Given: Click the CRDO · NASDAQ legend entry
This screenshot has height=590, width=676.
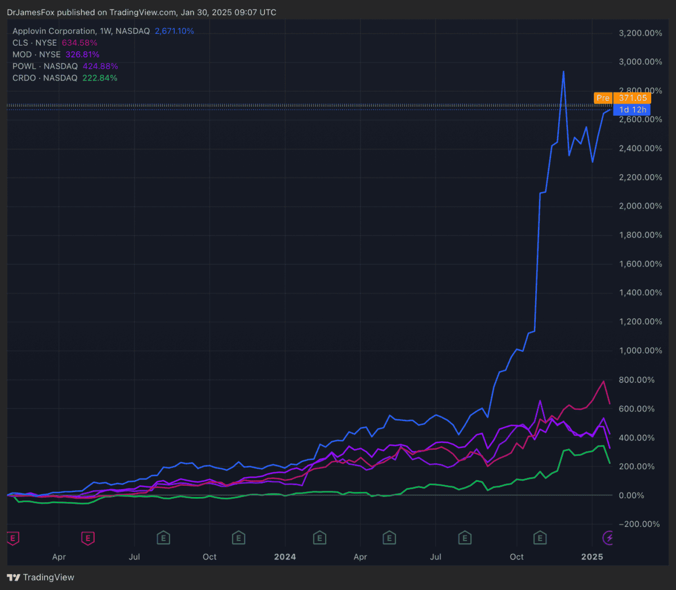Looking at the screenshot, I should pyautogui.click(x=45, y=78).
